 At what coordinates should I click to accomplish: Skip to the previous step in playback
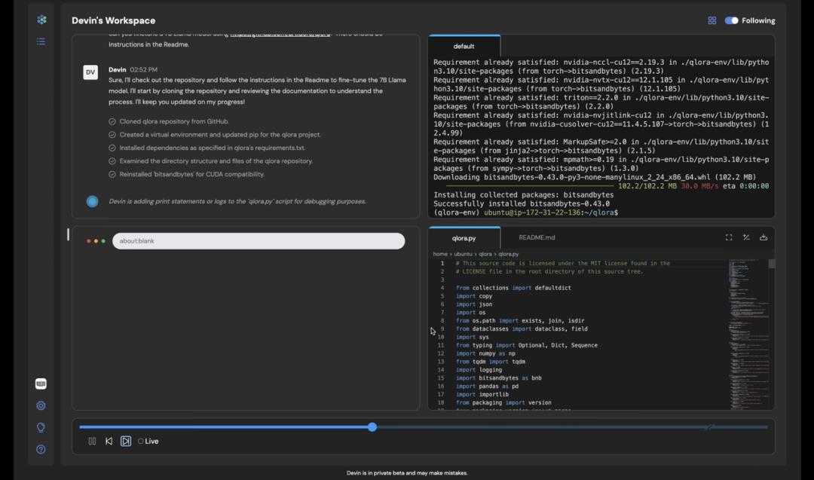tap(109, 442)
